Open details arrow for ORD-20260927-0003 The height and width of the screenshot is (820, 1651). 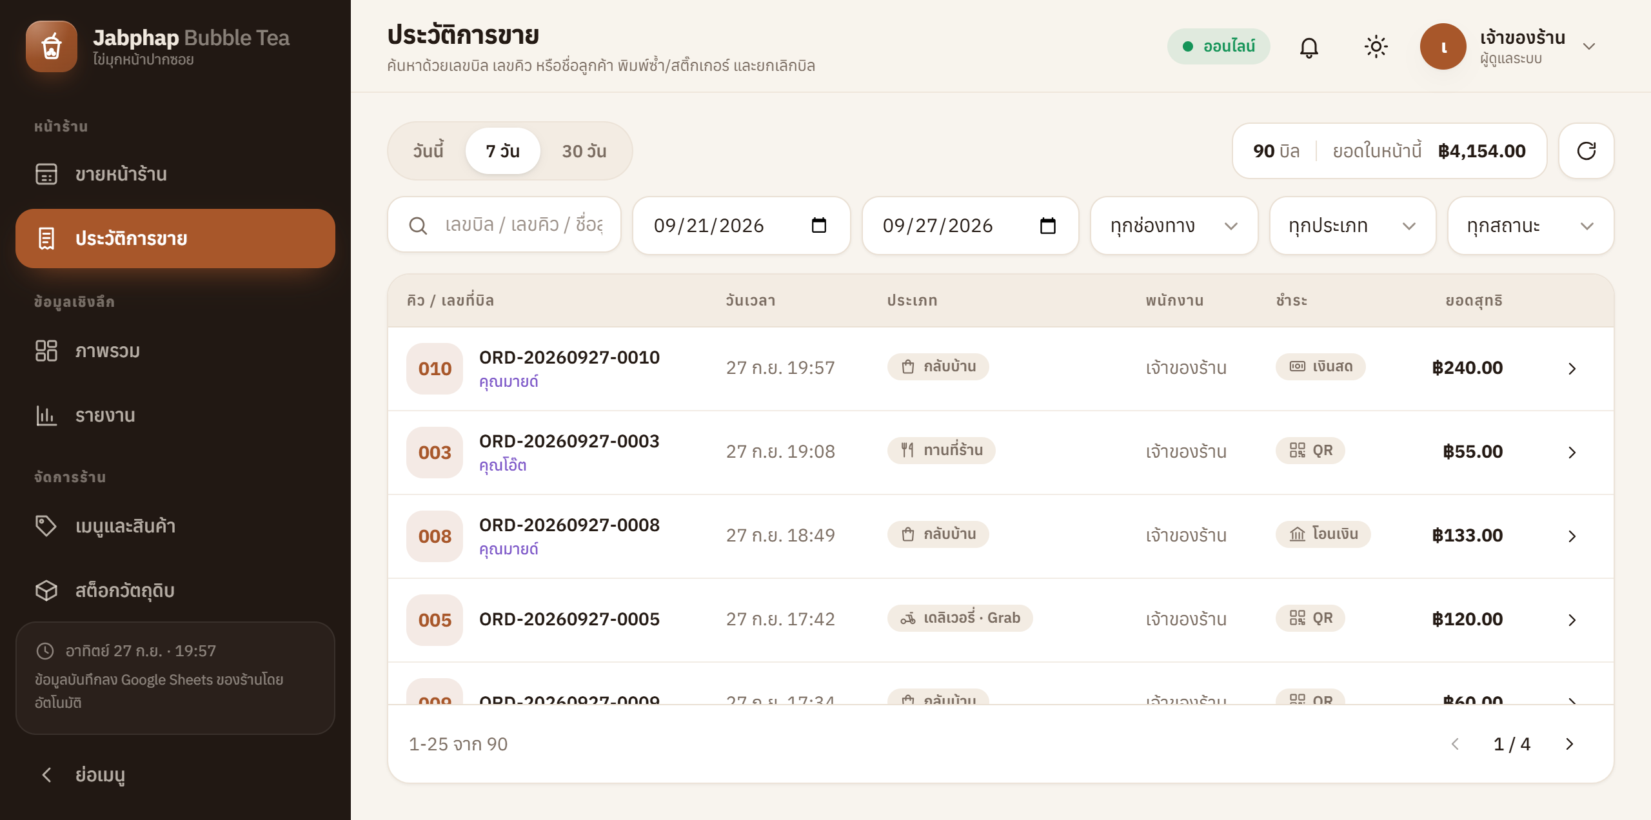1572,453
